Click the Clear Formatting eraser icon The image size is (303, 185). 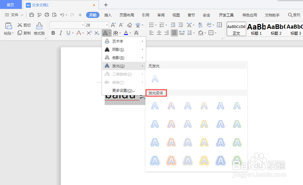[130, 25]
